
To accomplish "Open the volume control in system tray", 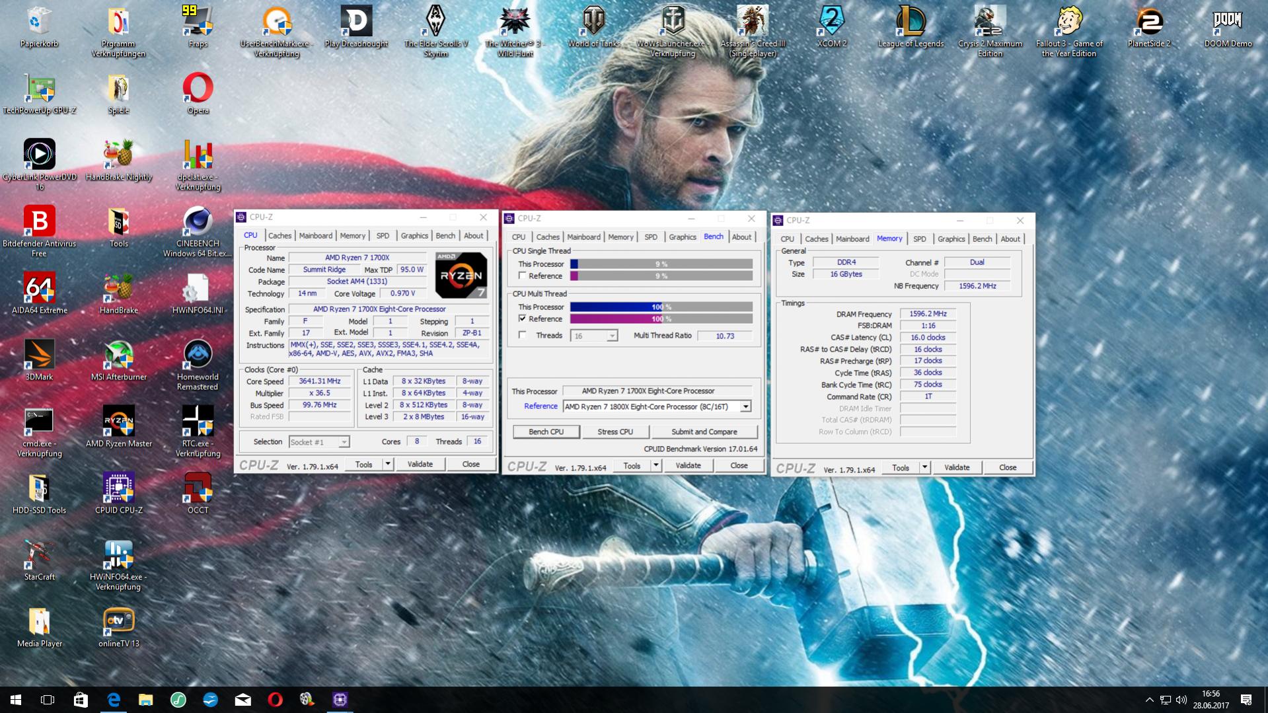I will point(1181,700).
